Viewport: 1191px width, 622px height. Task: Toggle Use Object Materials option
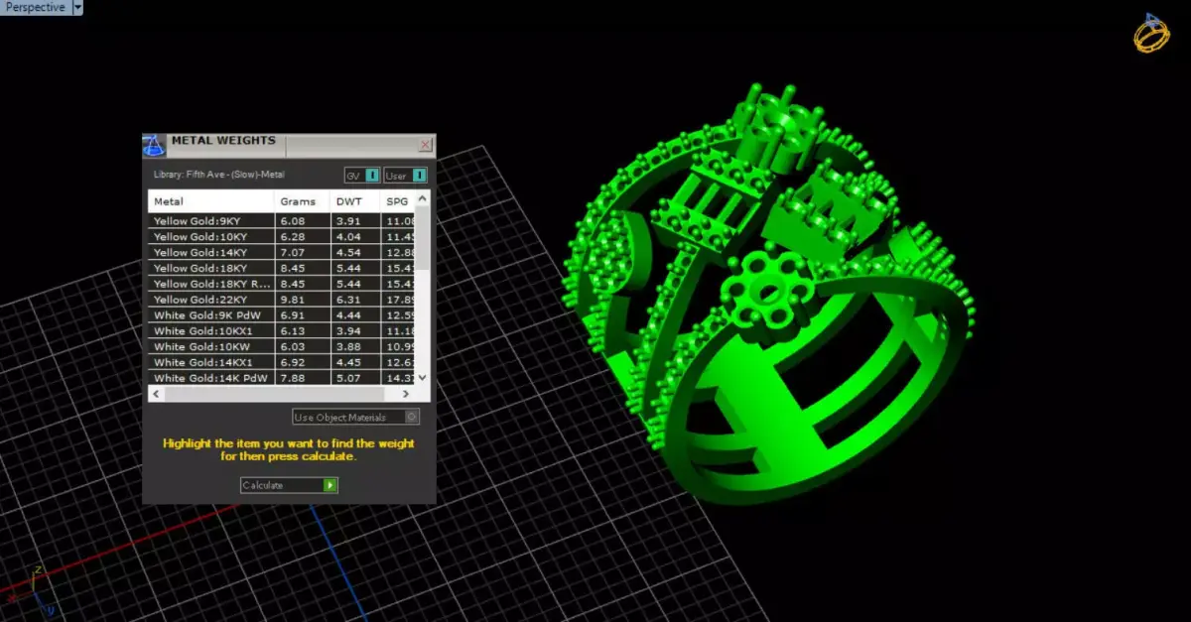tap(356, 418)
